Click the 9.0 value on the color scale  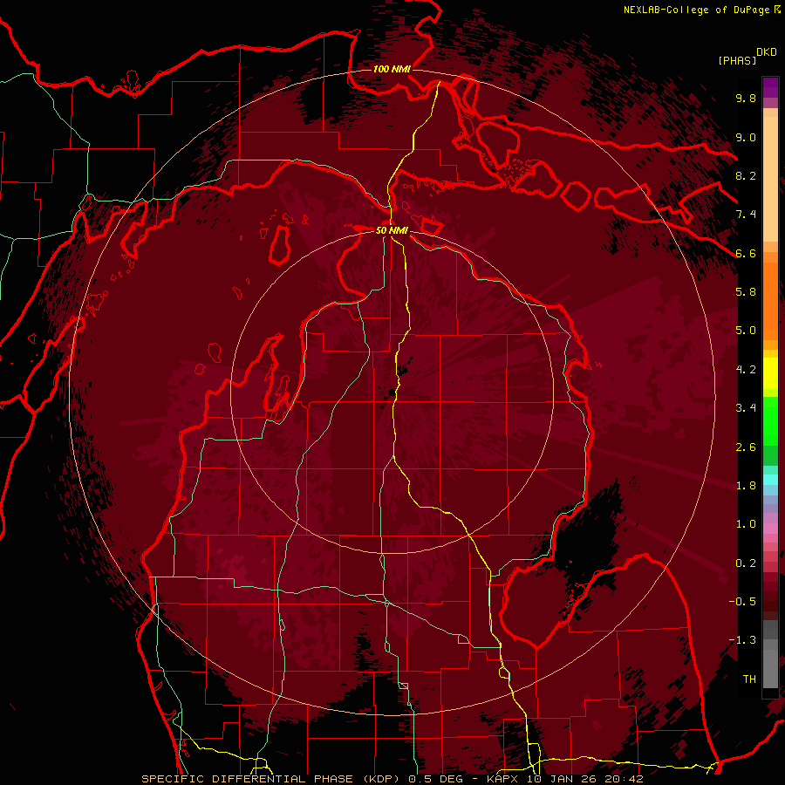[x=746, y=137]
